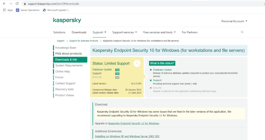This screenshot has height=140, width=265.
Task: Click the clock icon in the status box
Action: pos(137,63)
